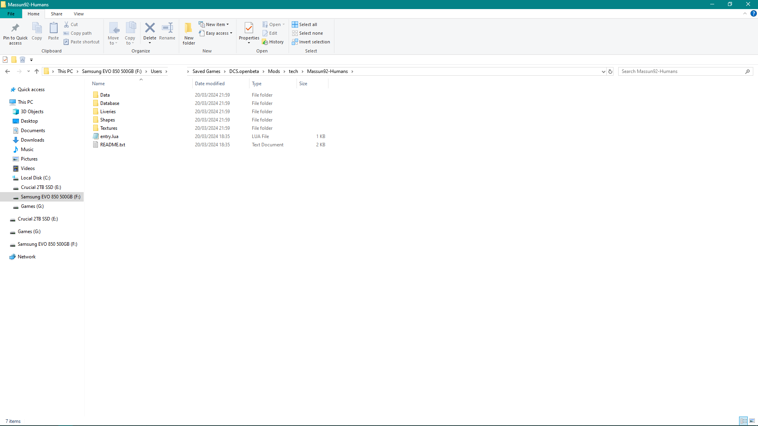Refresh the folder view
The image size is (758, 426).
610,71
